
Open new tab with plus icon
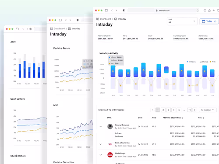[214, 10]
